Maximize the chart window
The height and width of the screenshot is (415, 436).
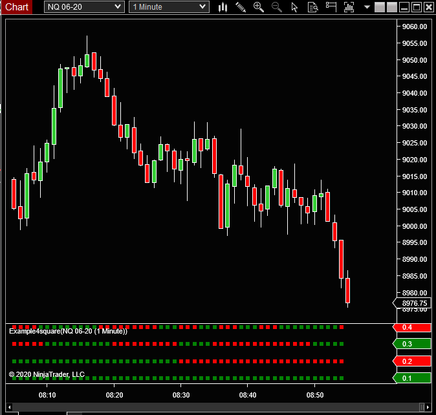417,7
